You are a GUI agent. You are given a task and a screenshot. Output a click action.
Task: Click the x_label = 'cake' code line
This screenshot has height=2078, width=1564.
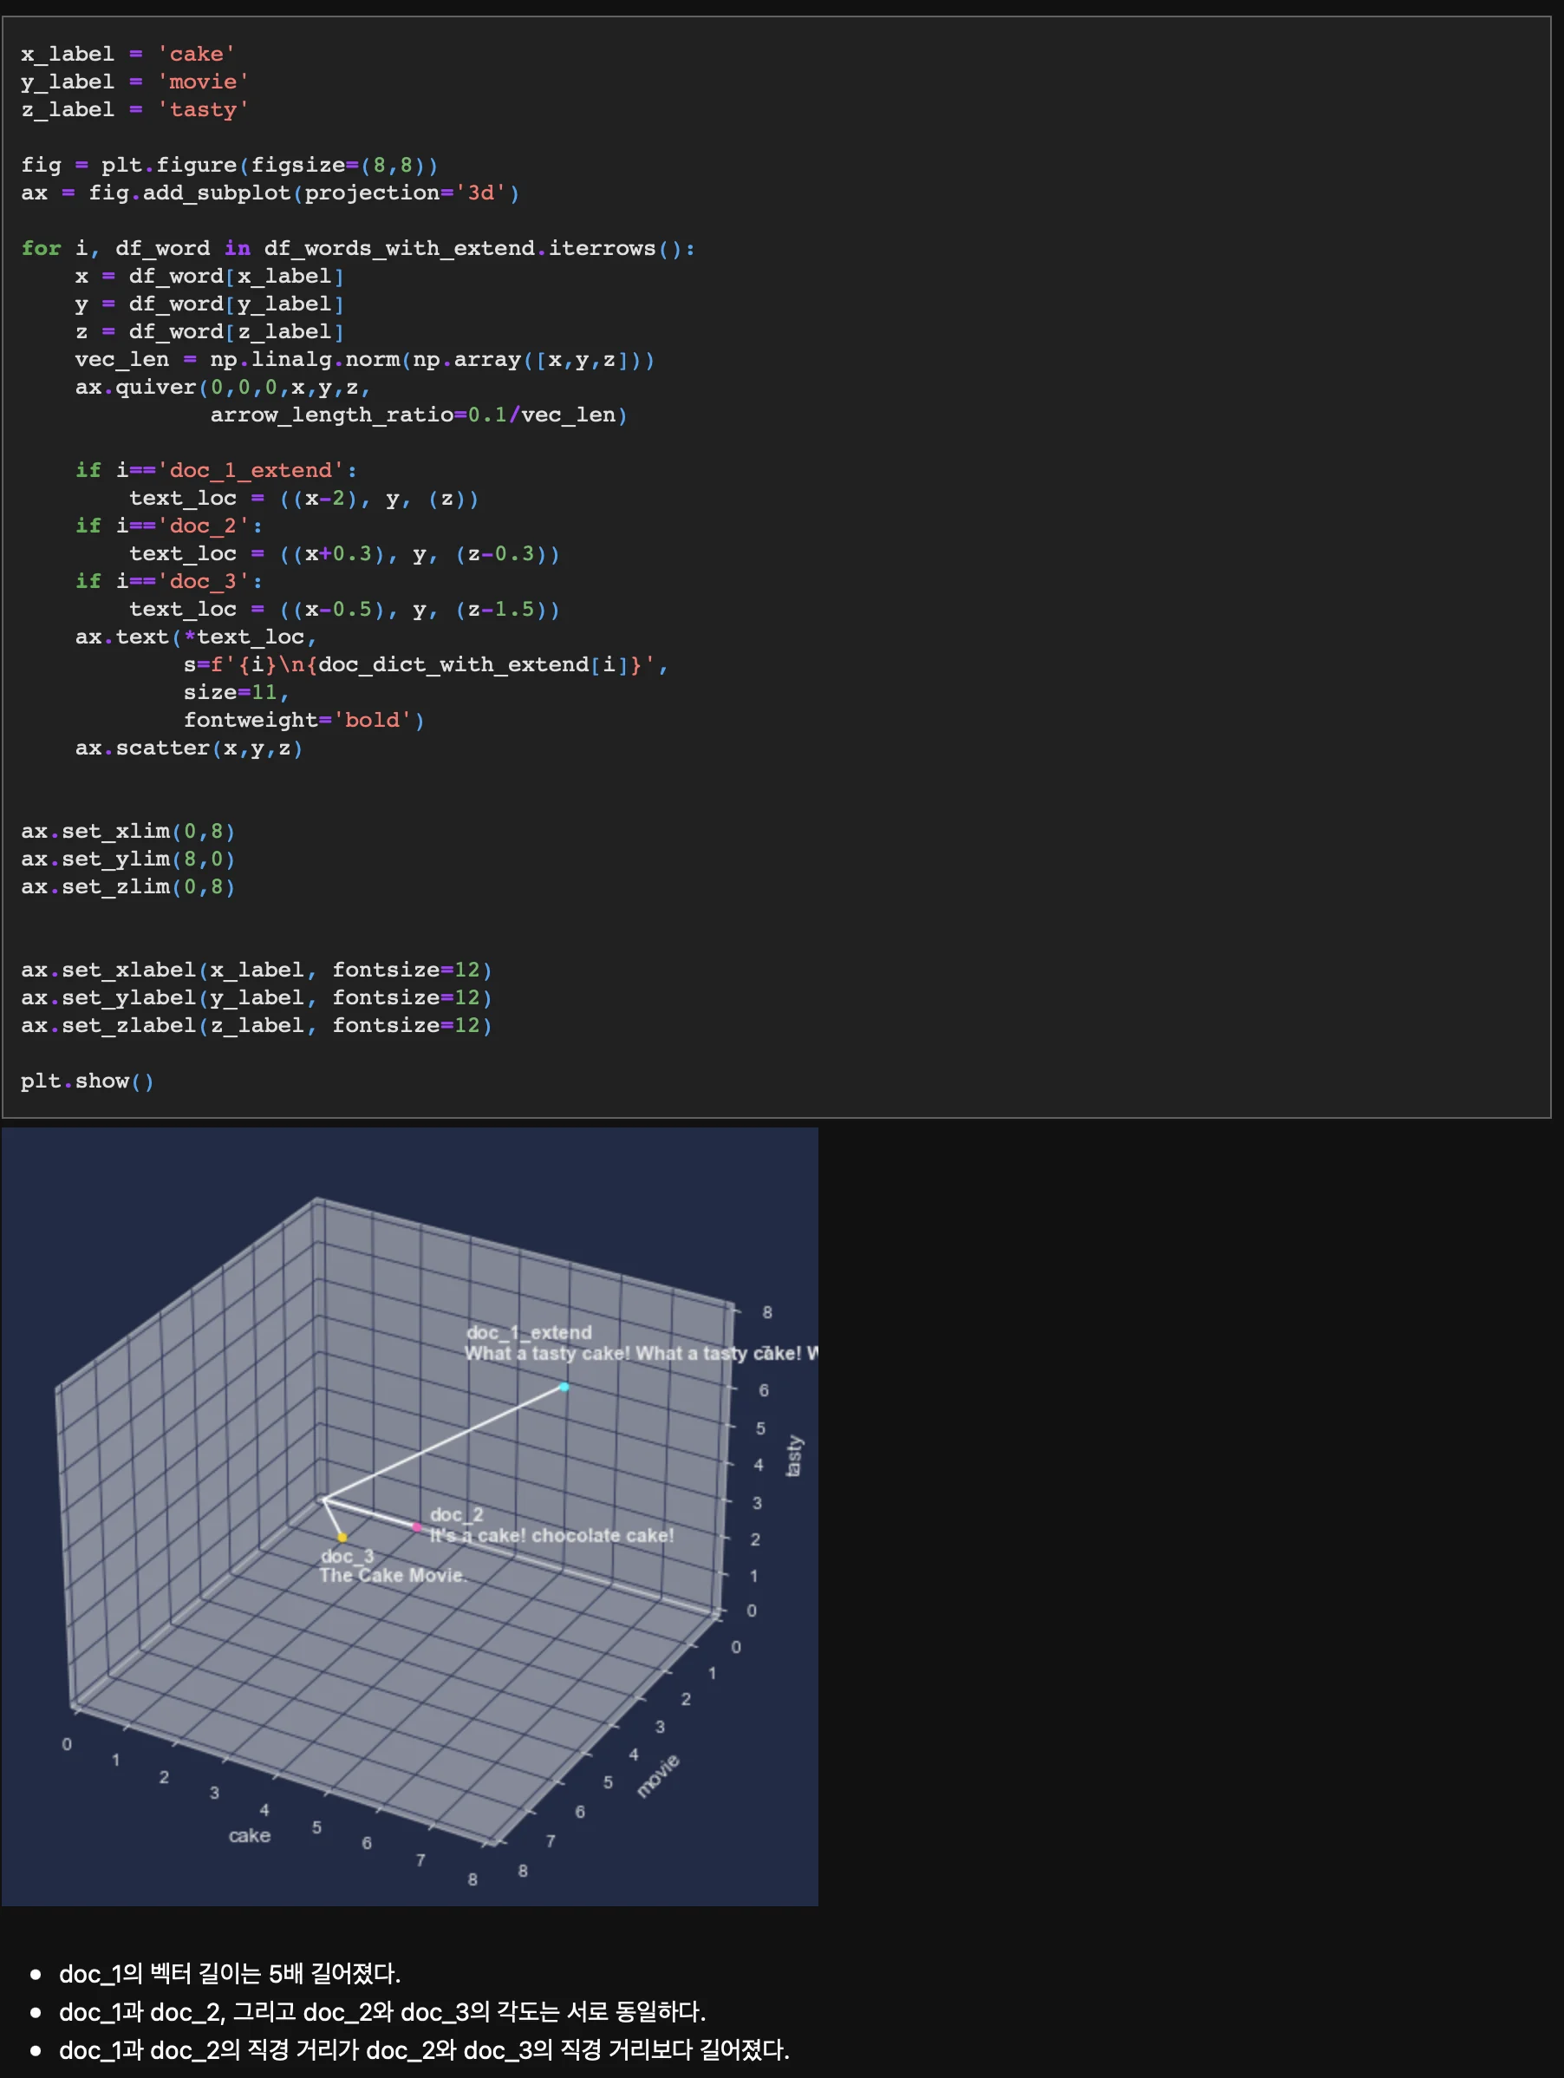127,55
